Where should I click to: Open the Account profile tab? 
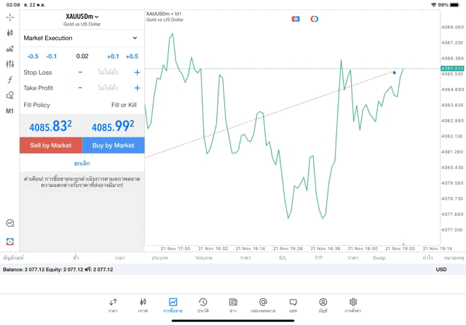coord(323,305)
